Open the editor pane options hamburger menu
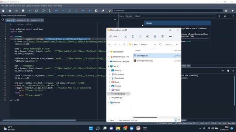The image size is (236, 132). tap(115, 19)
